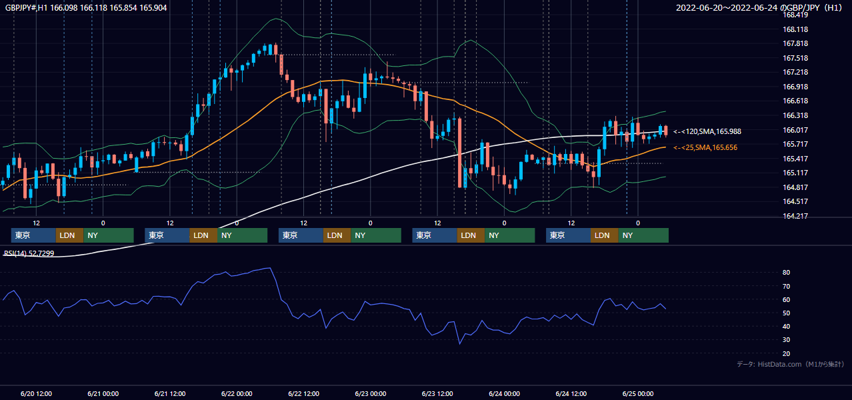Click the 6/23 00:00 time label

click(x=371, y=393)
